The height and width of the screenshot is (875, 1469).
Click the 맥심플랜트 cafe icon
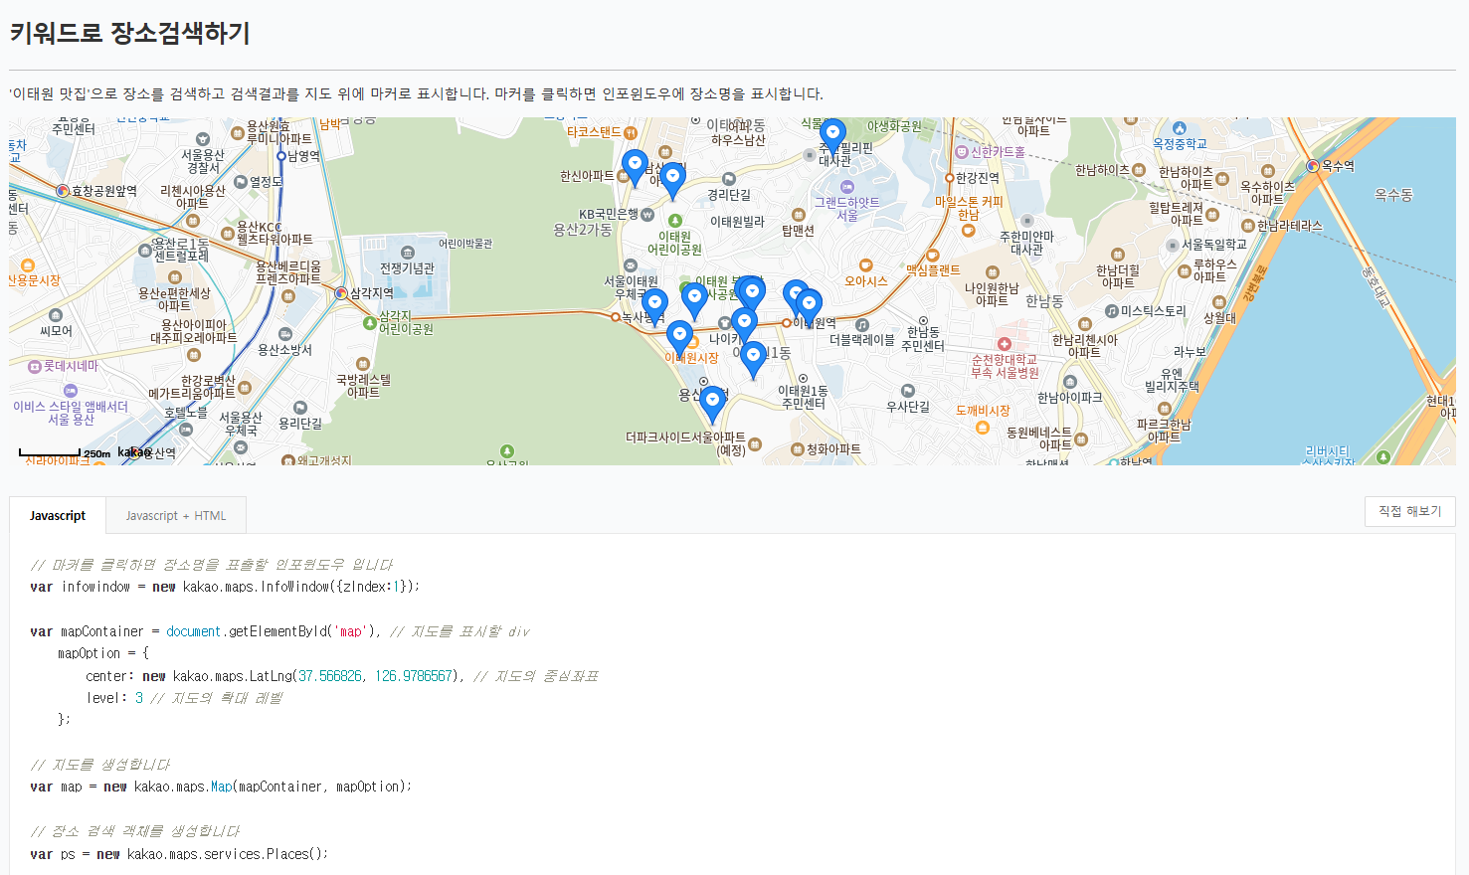point(933,255)
